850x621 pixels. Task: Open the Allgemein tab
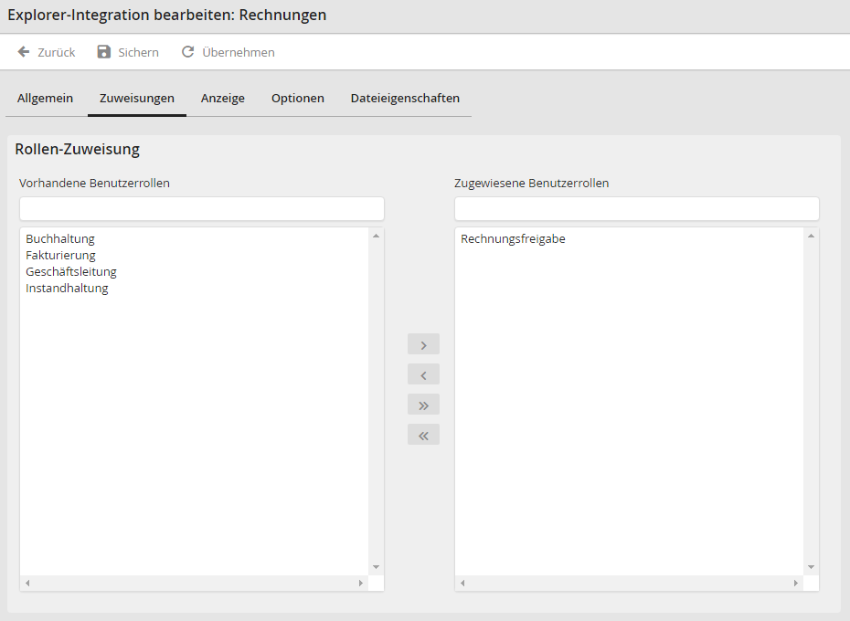pyautogui.click(x=45, y=99)
